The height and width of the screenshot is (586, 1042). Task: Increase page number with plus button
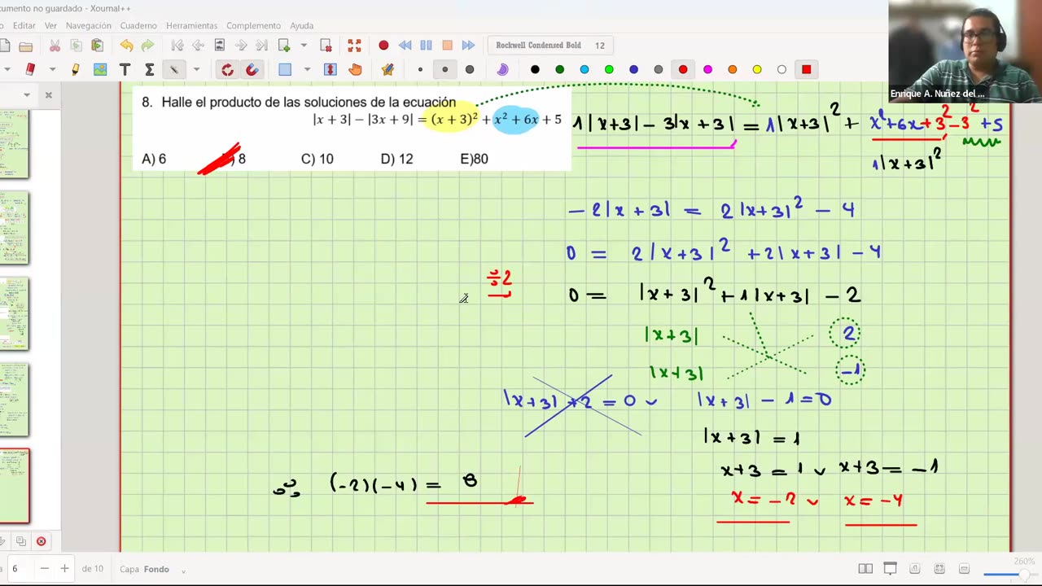(64, 569)
